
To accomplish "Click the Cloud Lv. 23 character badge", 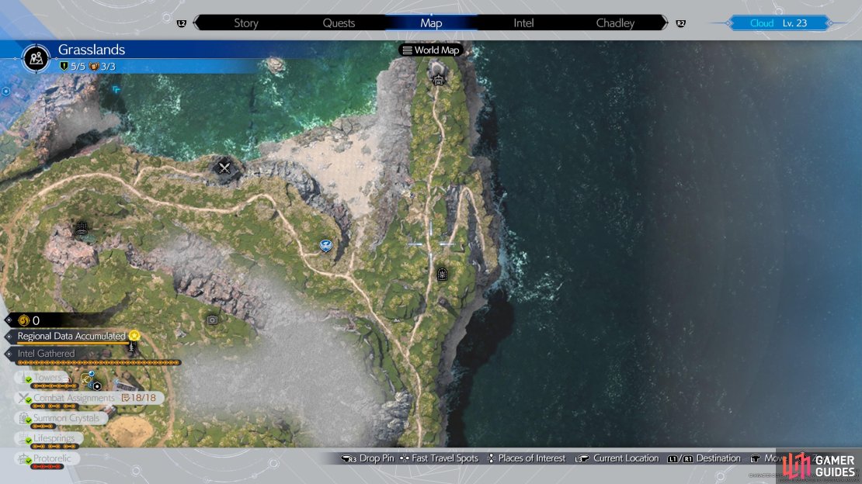I will 778,23.
